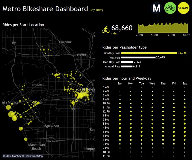The height and width of the screenshot is (160, 192).
Task: Click the 6/1/22 axis date label
Action: pos(172,35)
